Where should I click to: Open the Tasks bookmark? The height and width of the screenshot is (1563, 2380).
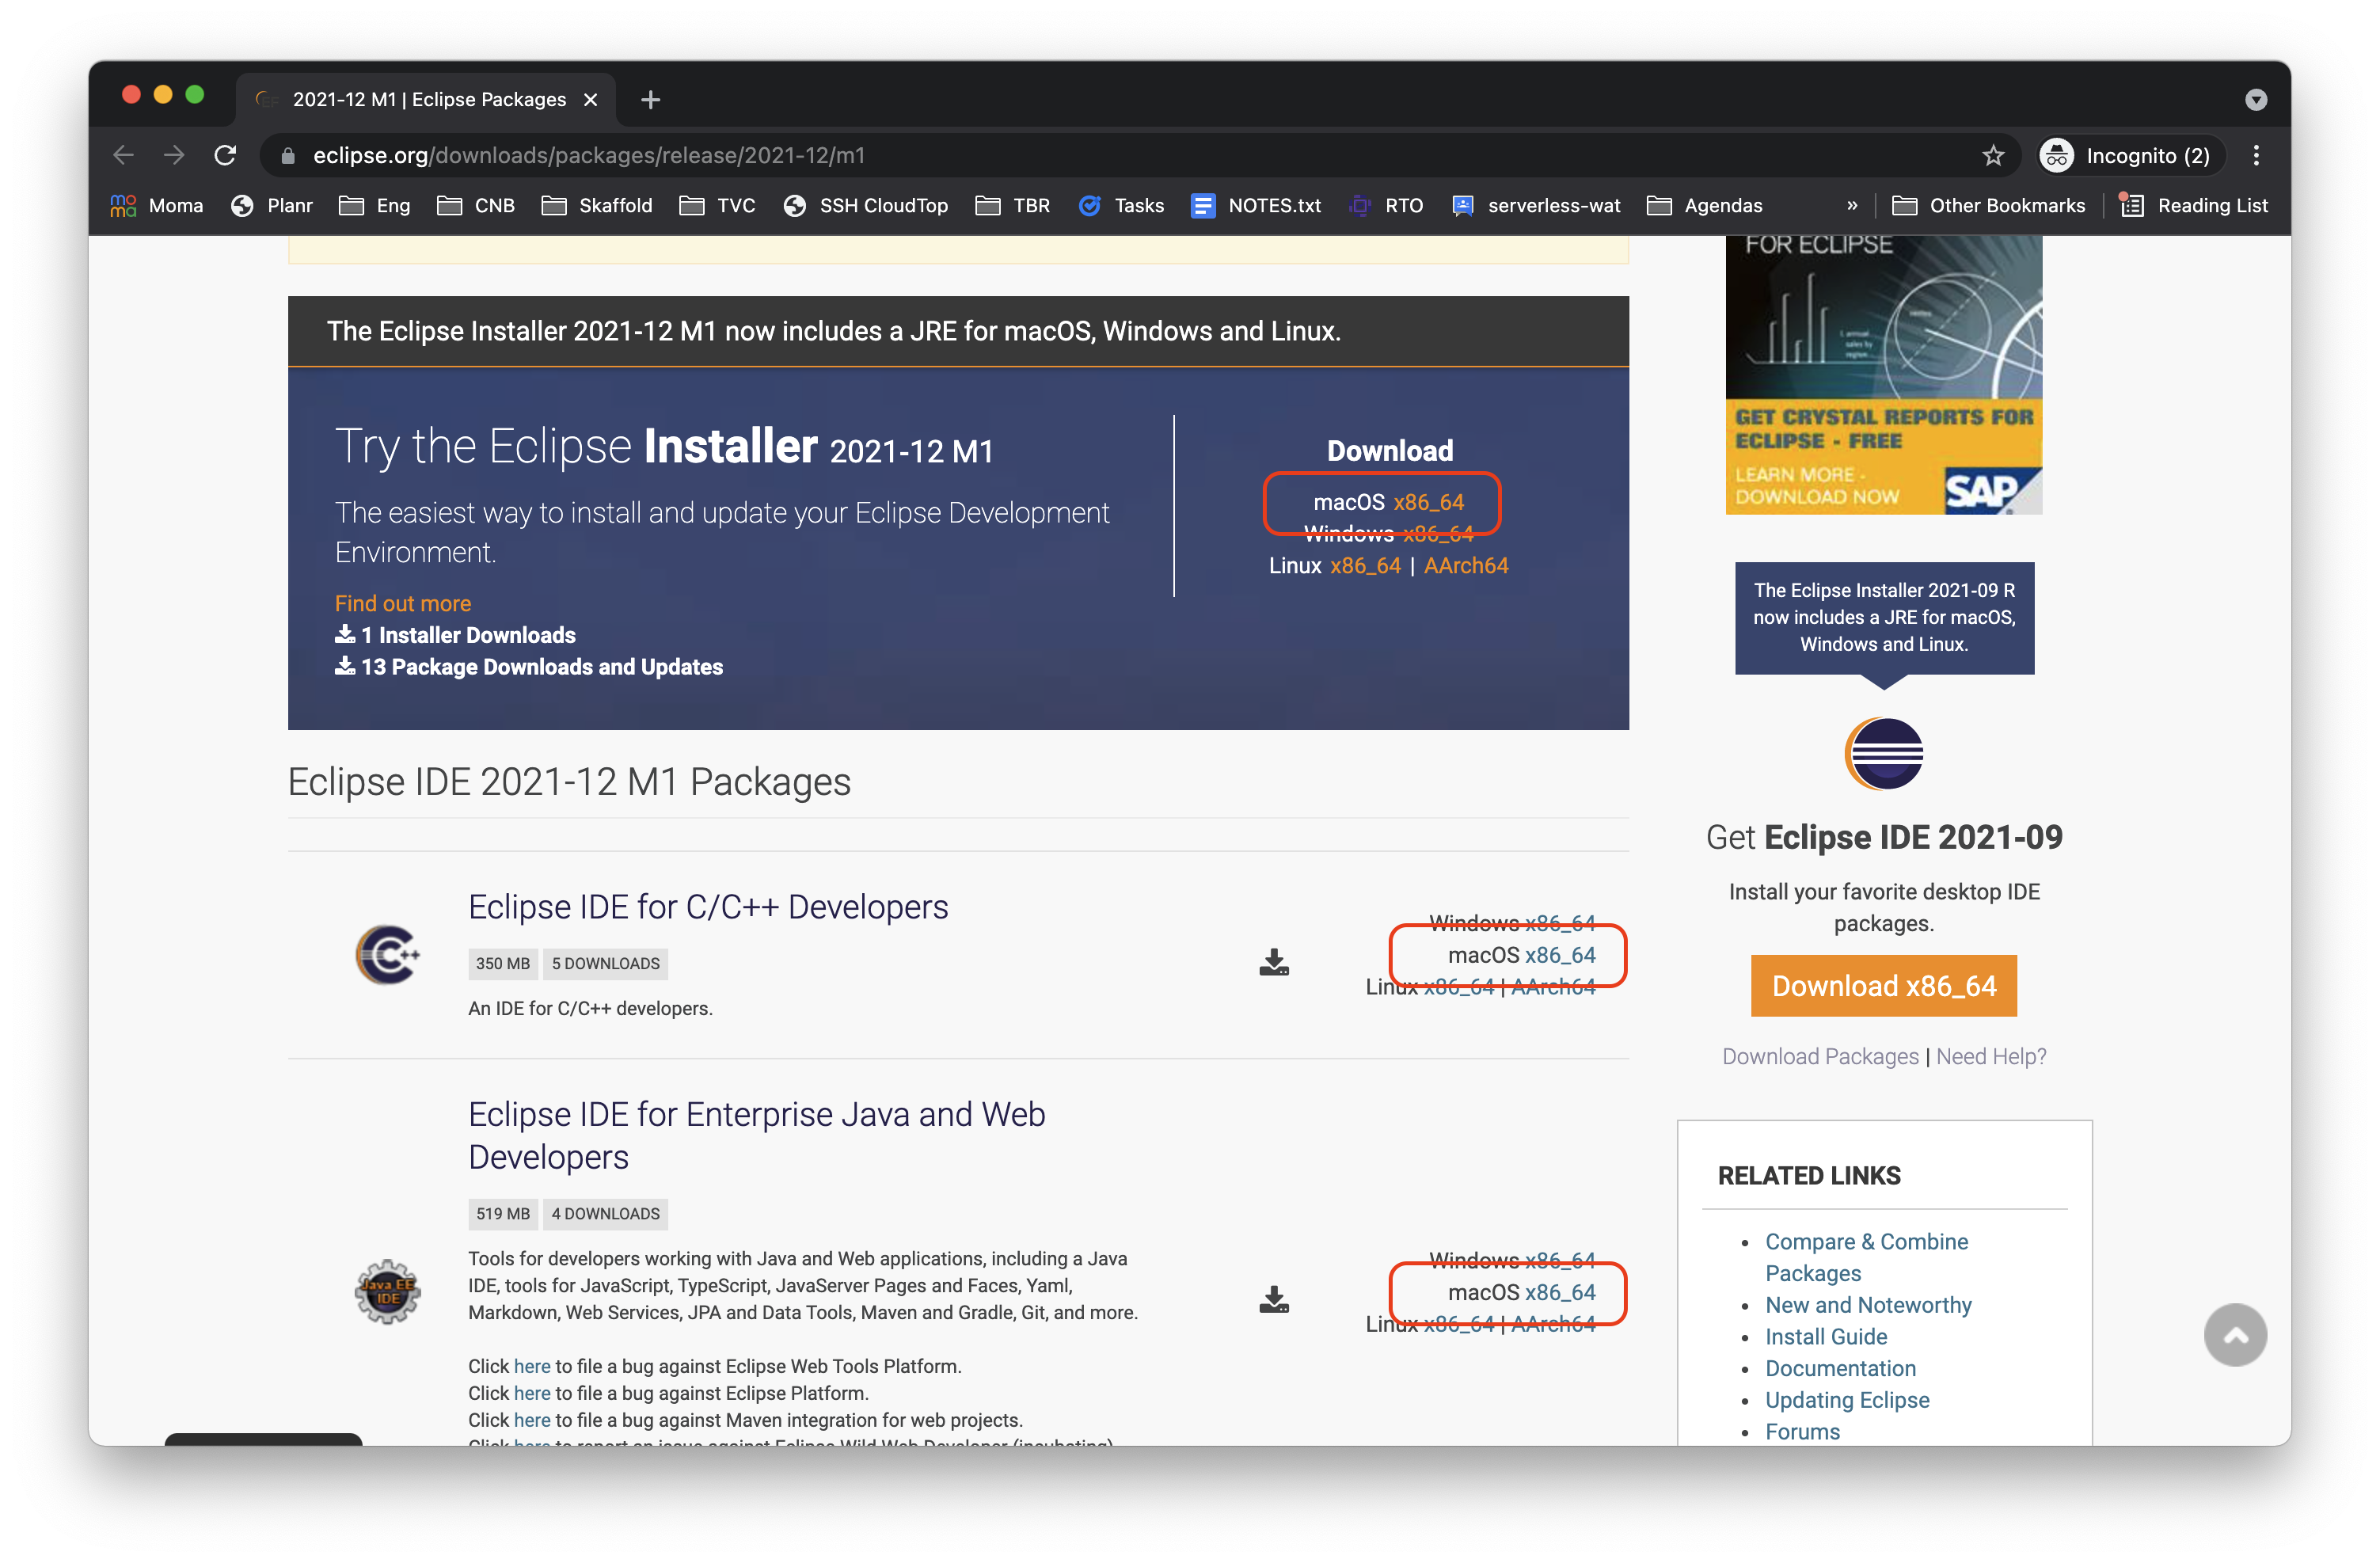coord(1121,205)
